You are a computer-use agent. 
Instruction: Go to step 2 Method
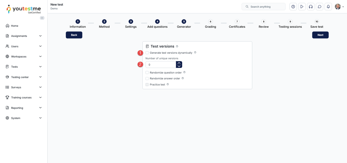(104, 24)
